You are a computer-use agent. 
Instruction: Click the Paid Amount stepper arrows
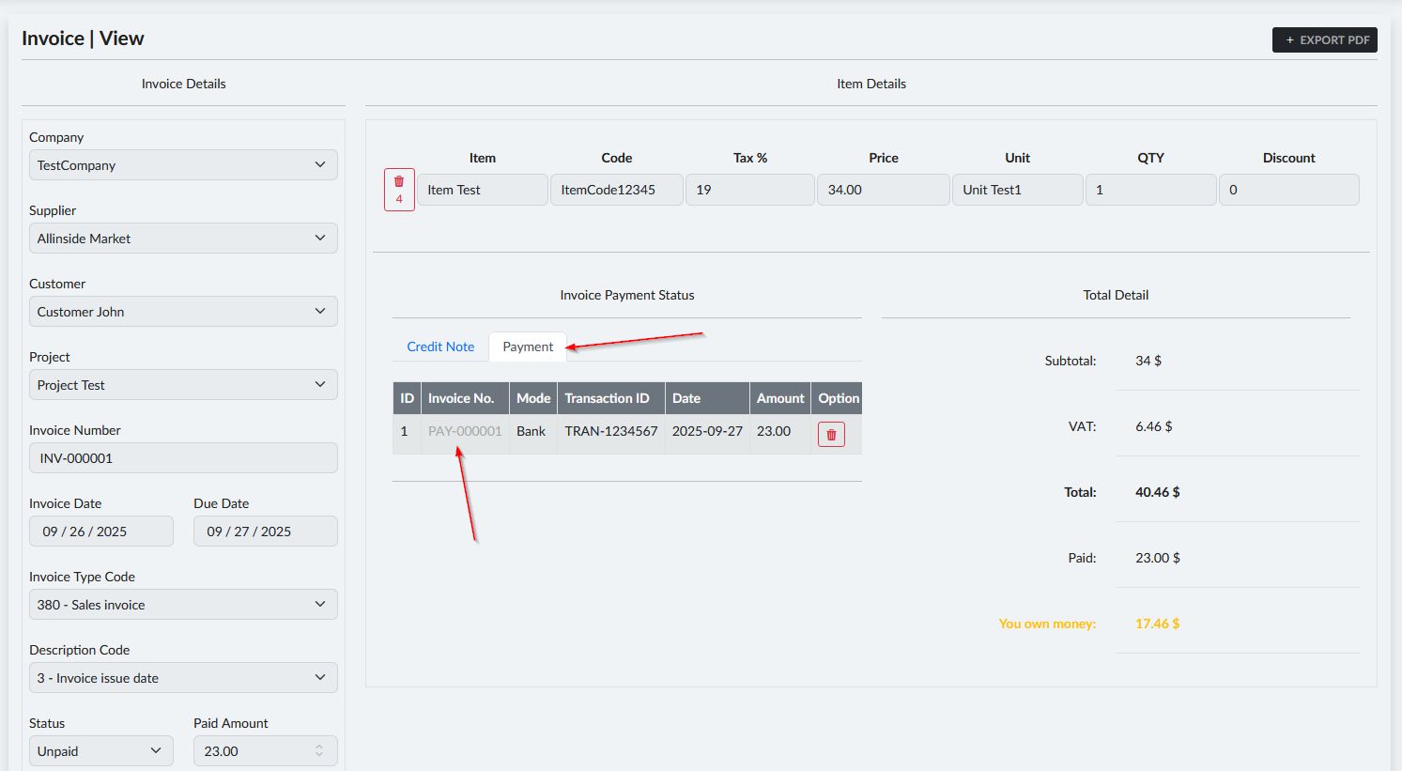319,751
